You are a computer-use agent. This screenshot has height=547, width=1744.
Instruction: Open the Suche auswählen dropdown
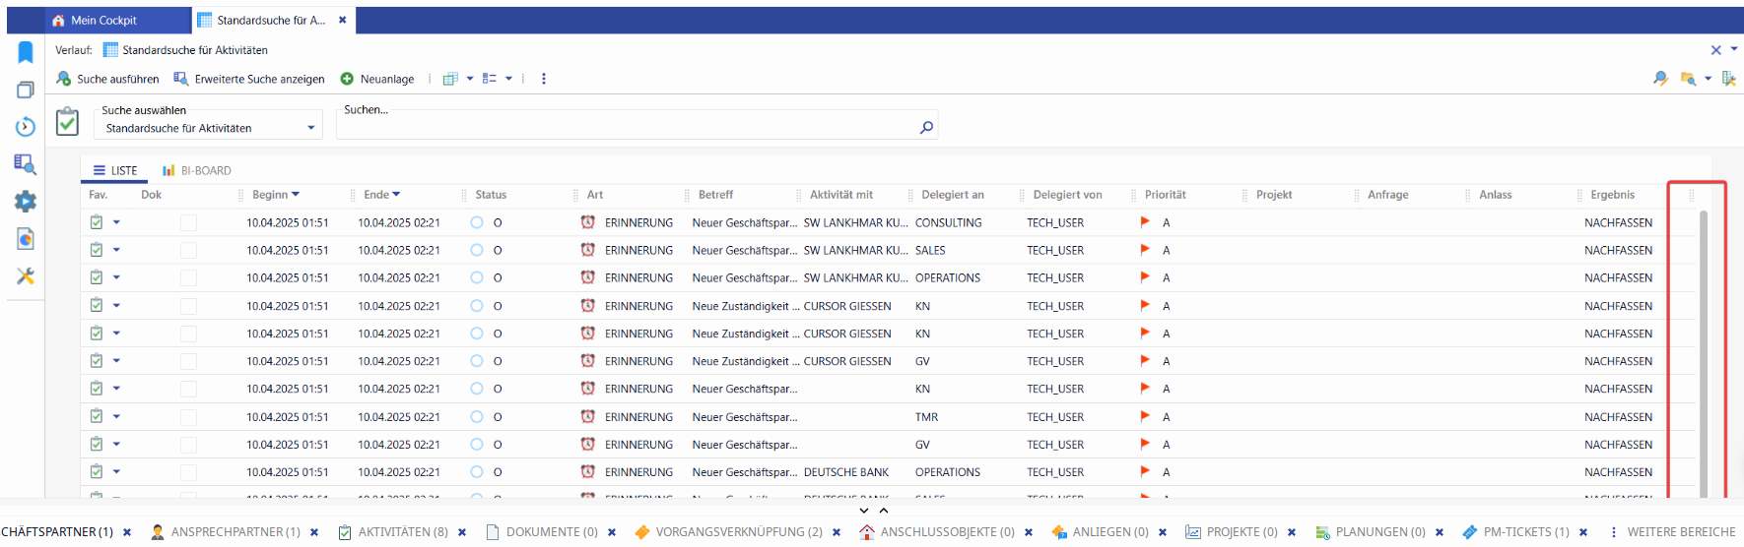pos(310,128)
